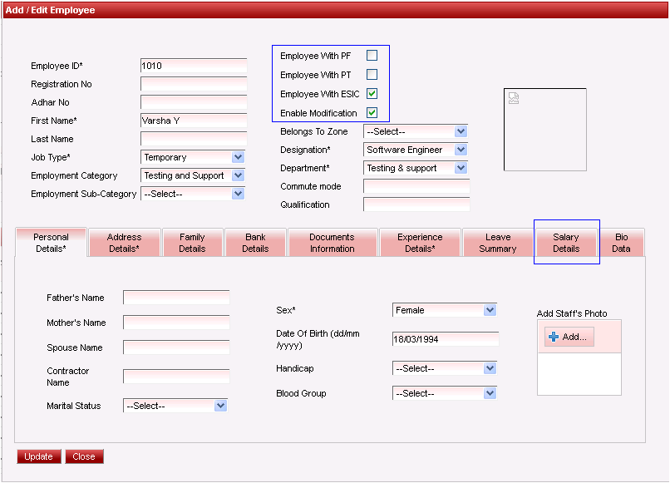Go to the Leave Summary tab
Viewport: 670px width, 483px height.
coord(498,243)
